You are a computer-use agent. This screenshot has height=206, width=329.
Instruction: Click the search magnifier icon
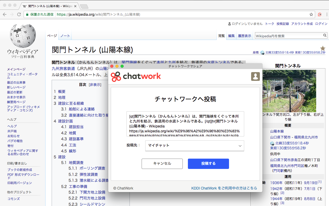pos(325,36)
